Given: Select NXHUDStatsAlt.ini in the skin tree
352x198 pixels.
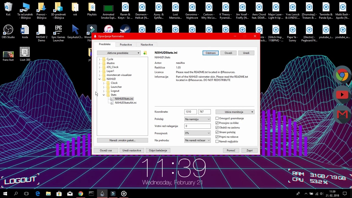Looking at the screenshot, I should [125, 103].
